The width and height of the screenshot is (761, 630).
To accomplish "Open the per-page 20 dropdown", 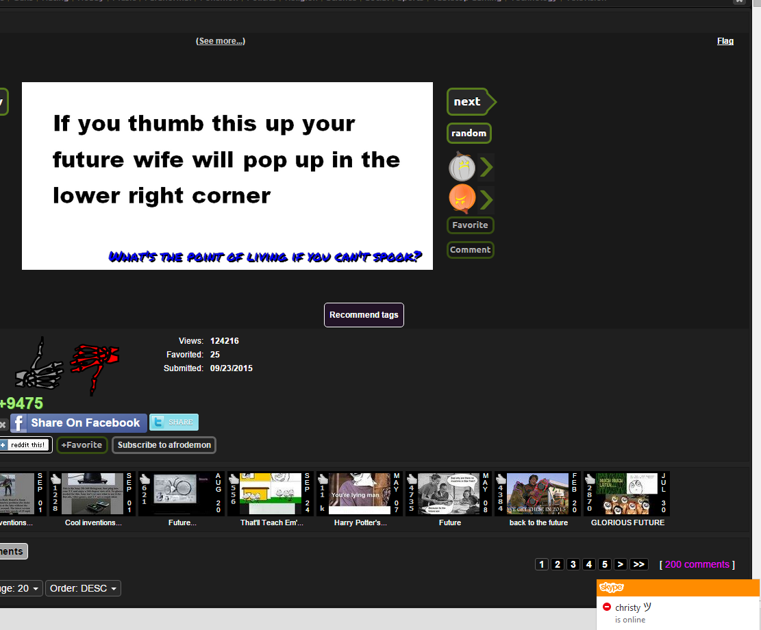I will click(21, 588).
